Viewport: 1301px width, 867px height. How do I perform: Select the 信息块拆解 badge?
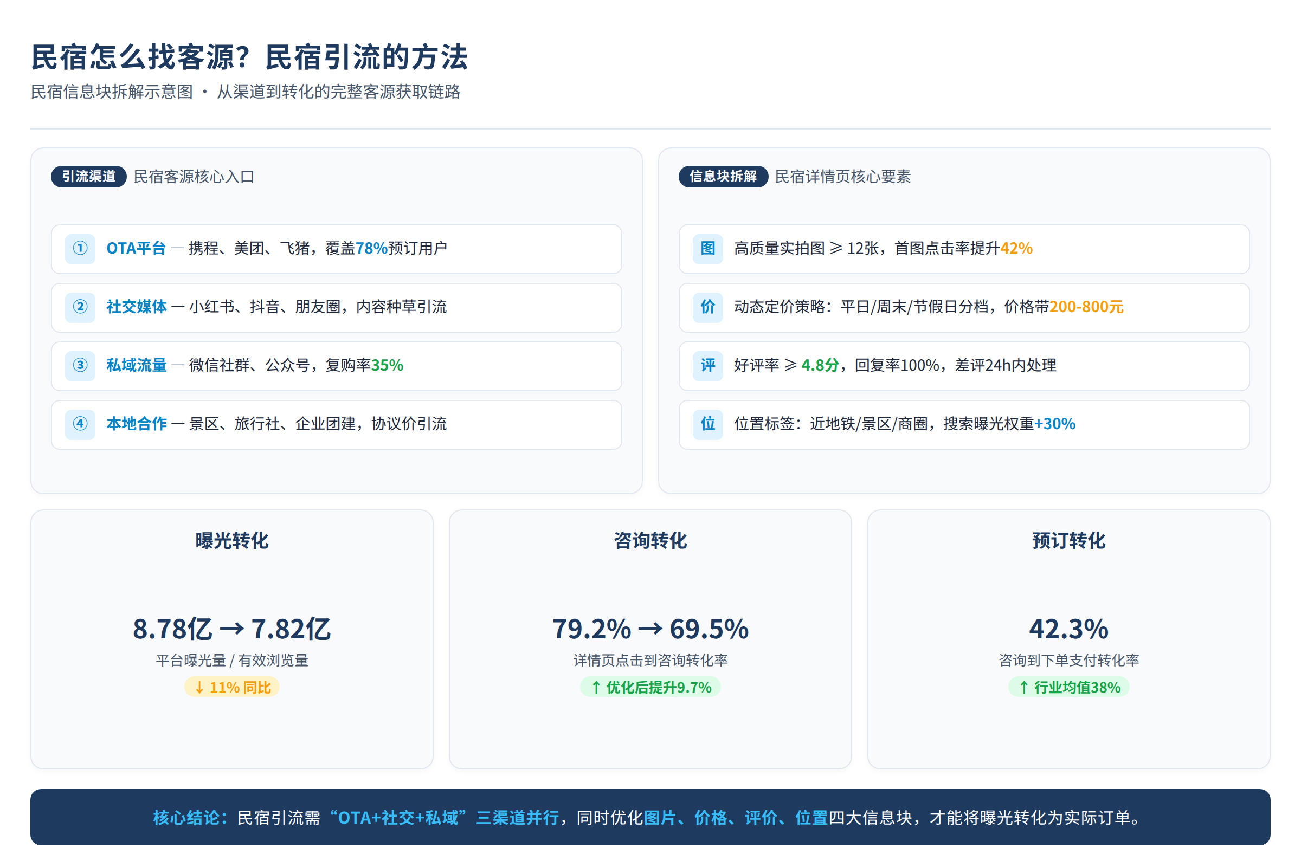pyautogui.click(x=723, y=177)
